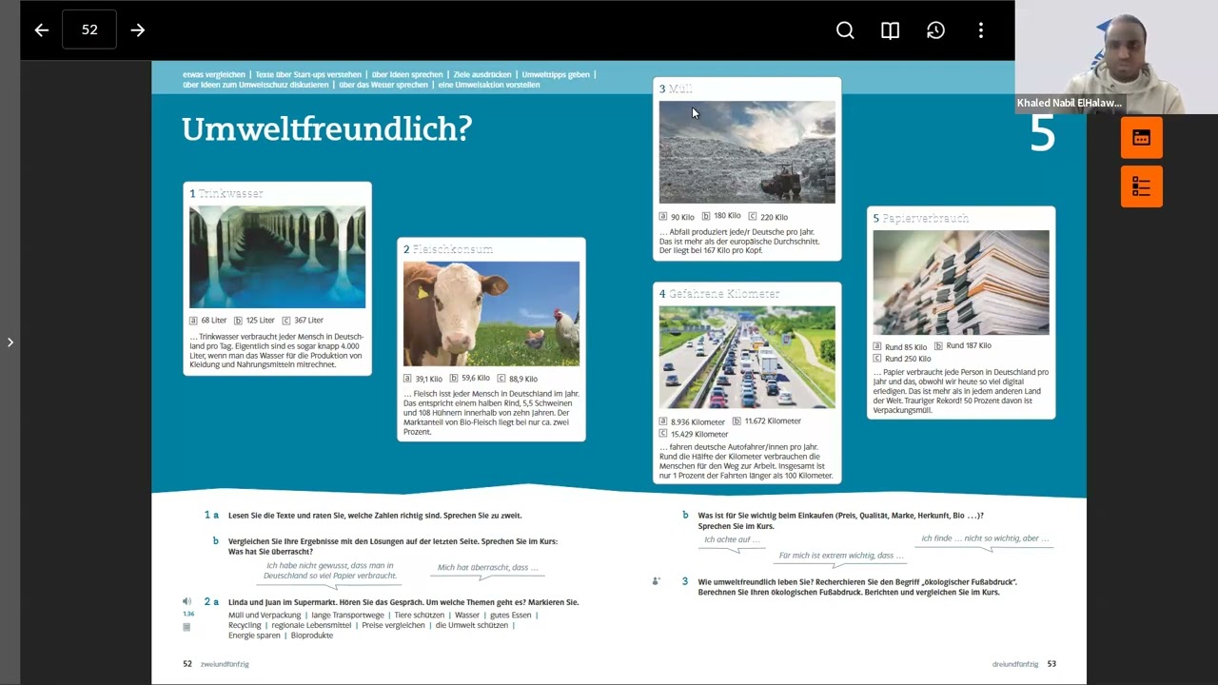Select Trinkwasser answer b 125 Liter
Image resolution: width=1218 pixels, height=685 pixels.
point(254,321)
